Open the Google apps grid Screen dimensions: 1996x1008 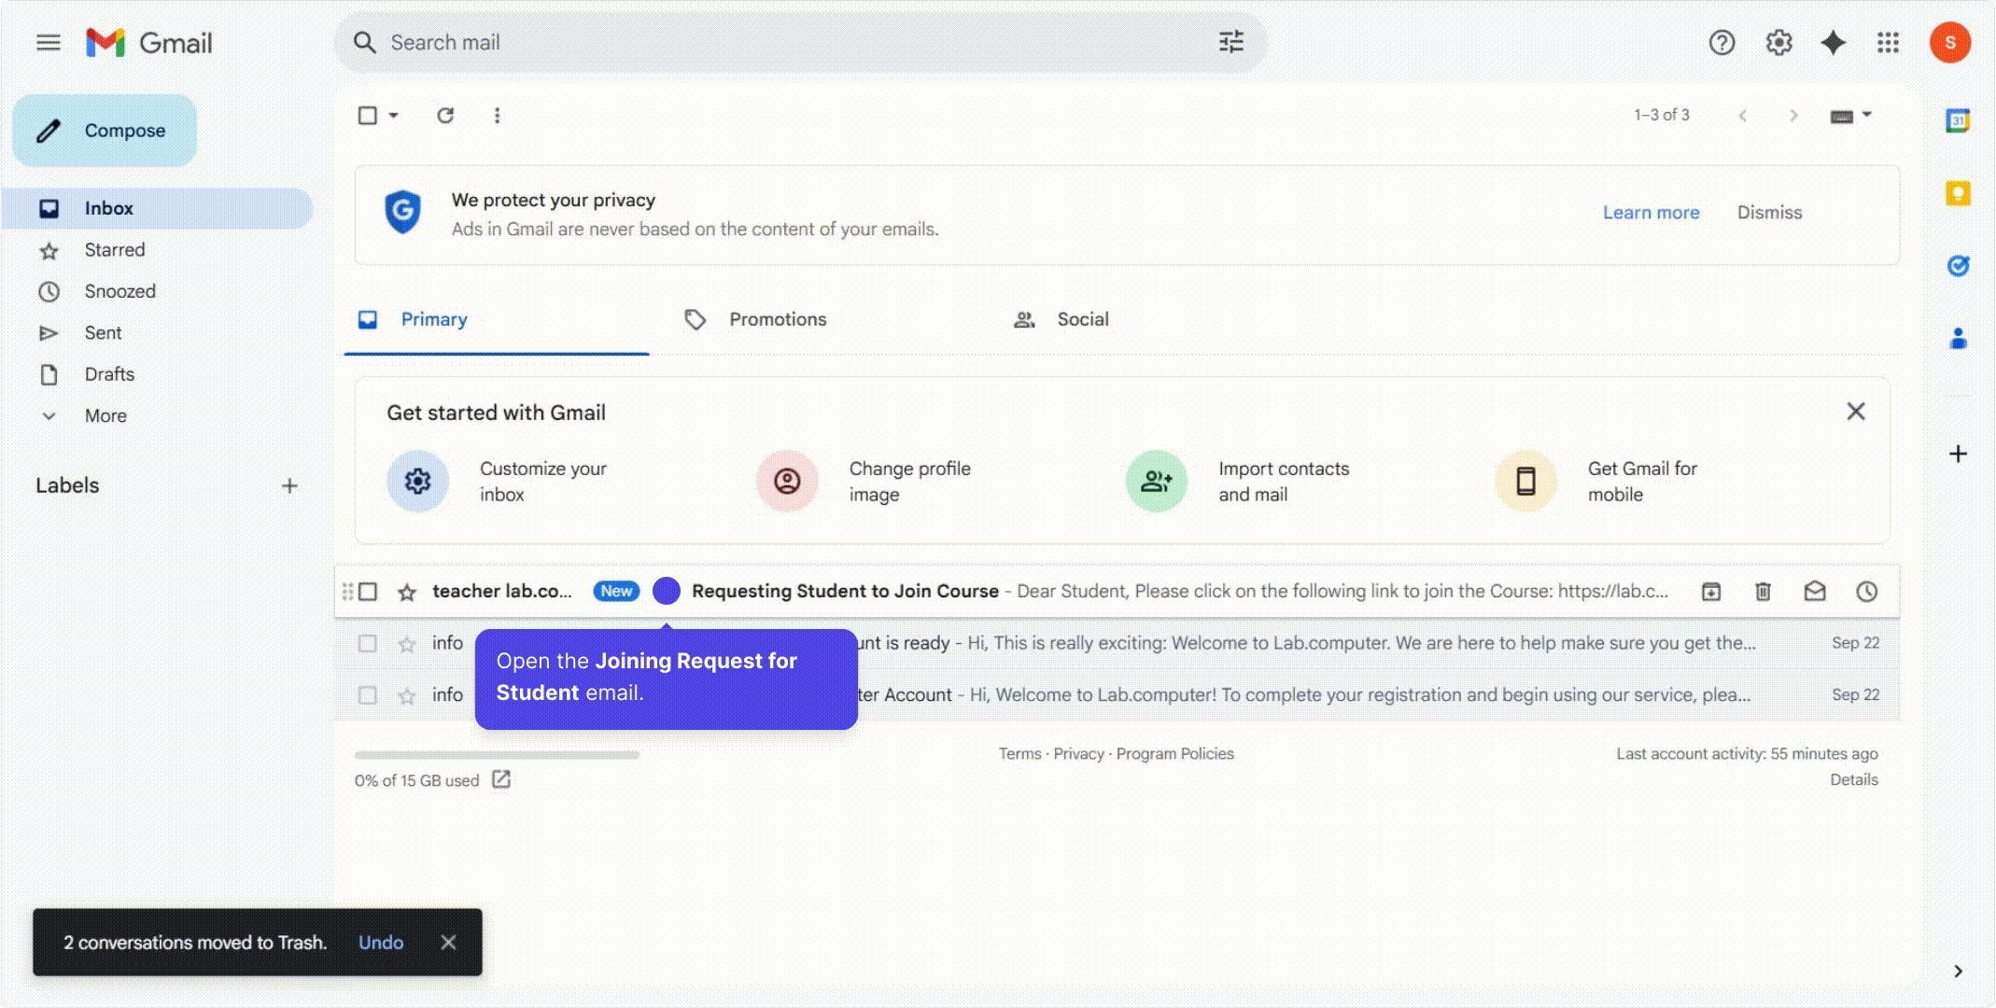1888,42
